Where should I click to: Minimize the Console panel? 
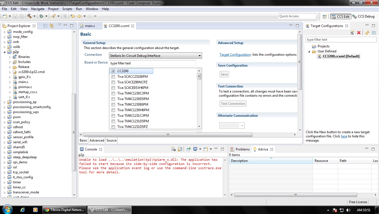[217, 149]
